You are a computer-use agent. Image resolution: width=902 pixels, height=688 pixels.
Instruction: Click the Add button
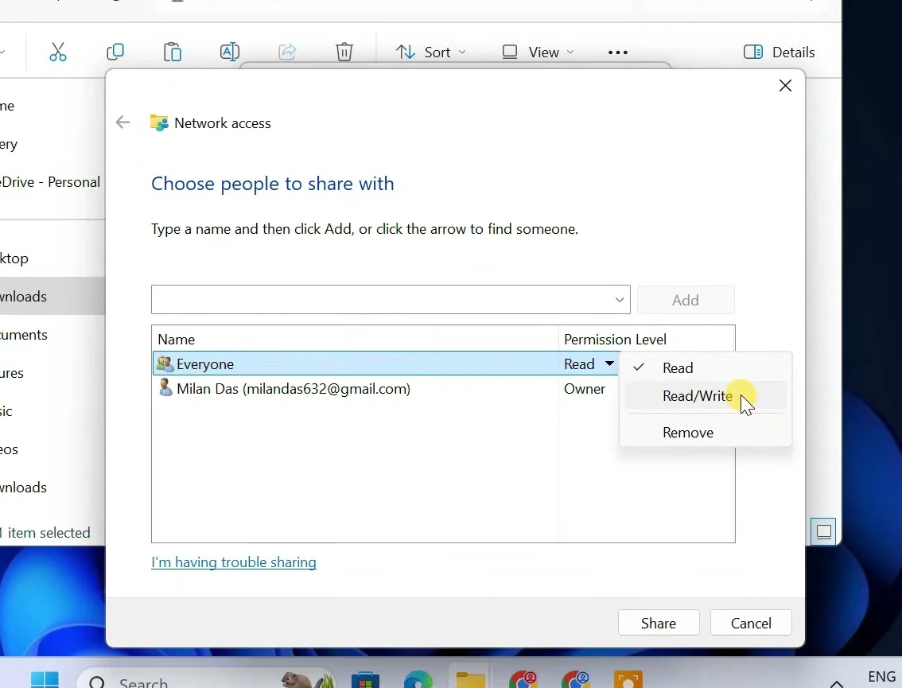[x=686, y=300]
